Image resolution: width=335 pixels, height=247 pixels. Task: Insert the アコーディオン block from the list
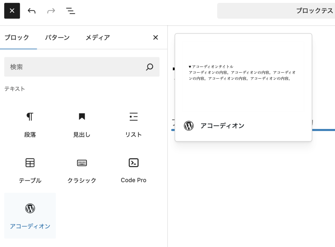tap(30, 215)
